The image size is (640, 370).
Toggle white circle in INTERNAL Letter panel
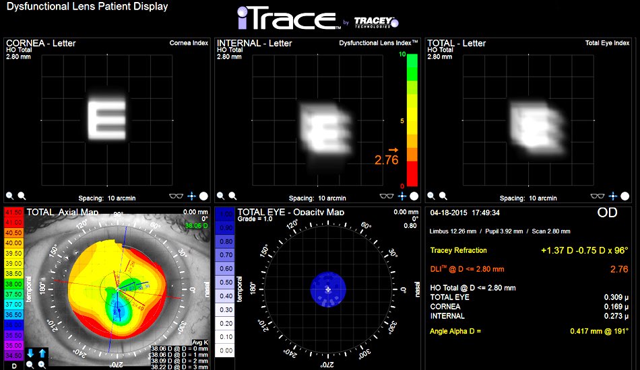[x=414, y=196]
